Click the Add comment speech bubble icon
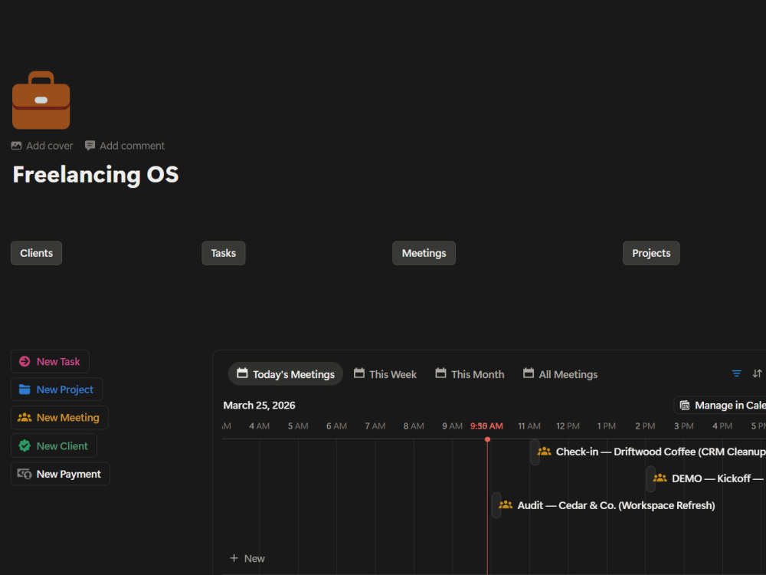This screenshot has width=766, height=575. [90, 146]
